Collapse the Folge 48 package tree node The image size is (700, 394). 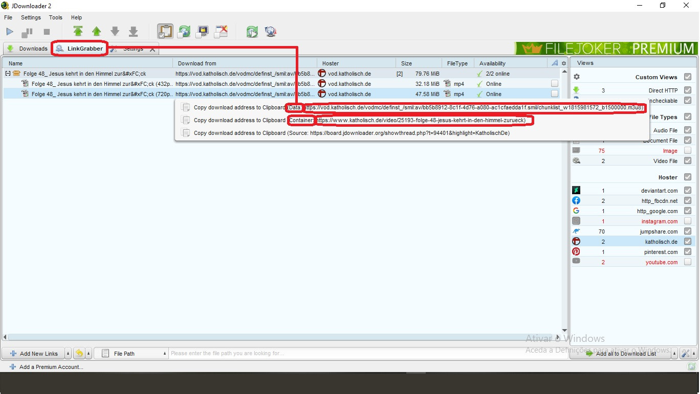point(8,74)
